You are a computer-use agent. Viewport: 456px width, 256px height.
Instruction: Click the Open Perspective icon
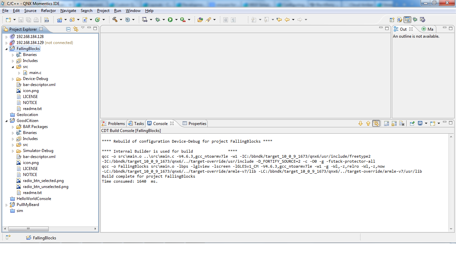point(392,20)
